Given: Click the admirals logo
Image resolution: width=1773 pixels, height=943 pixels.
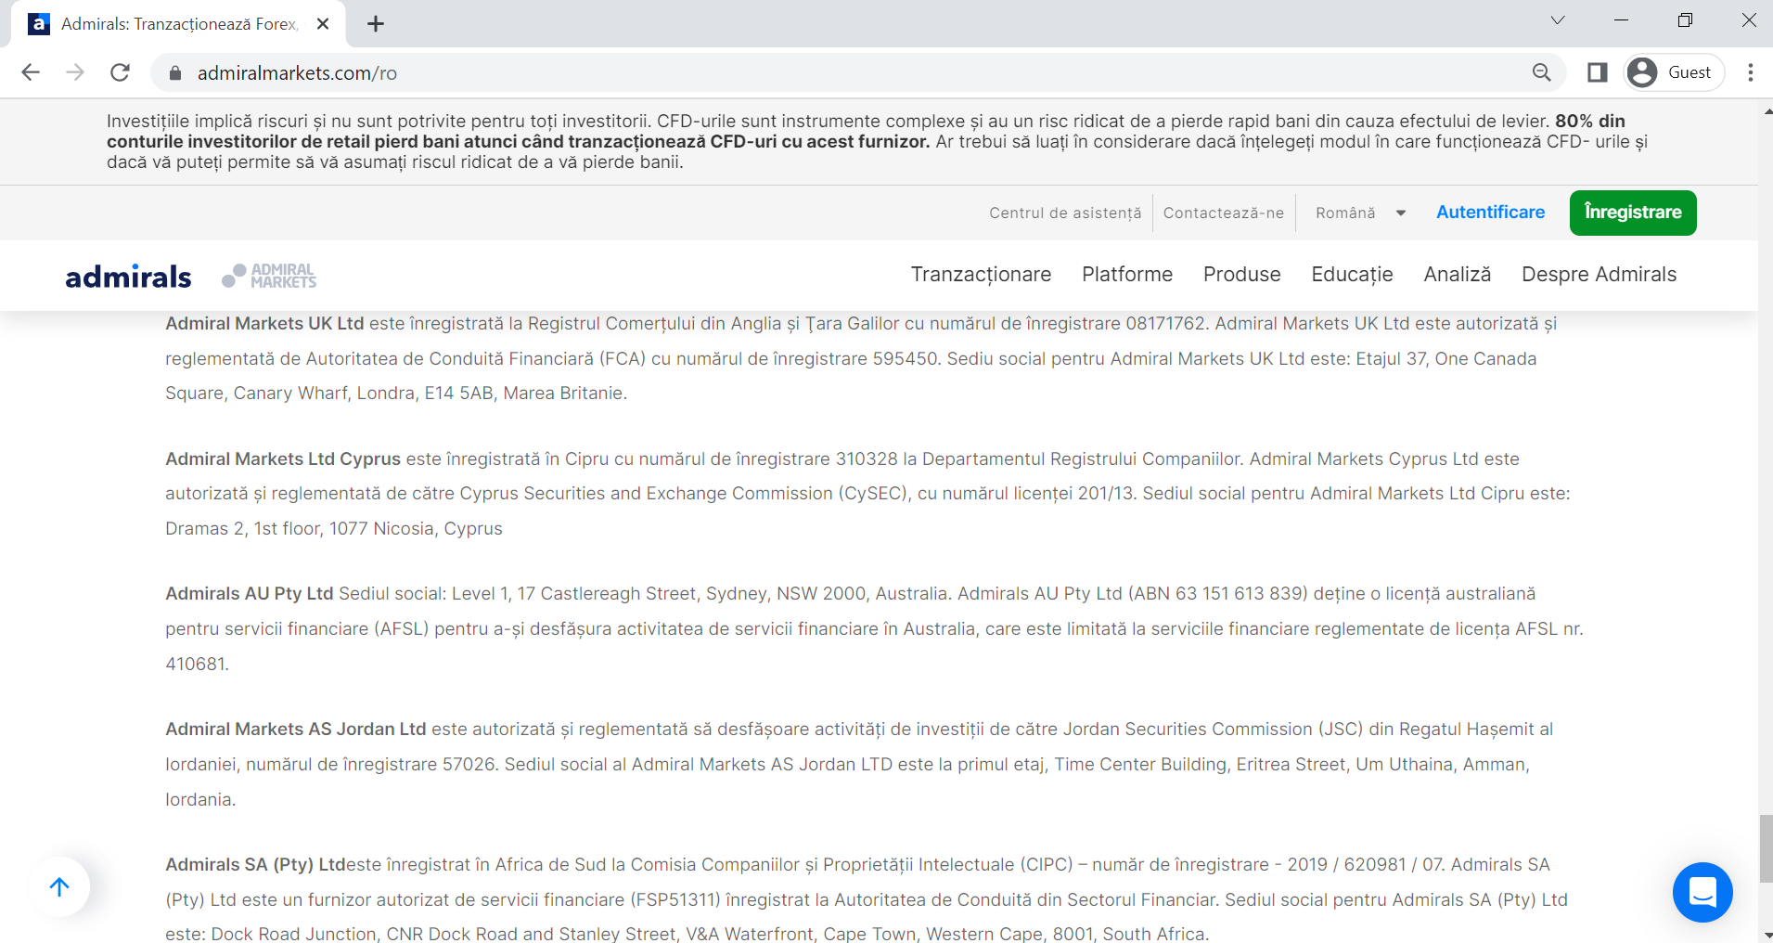Looking at the screenshot, I should click(x=128, y=277).
